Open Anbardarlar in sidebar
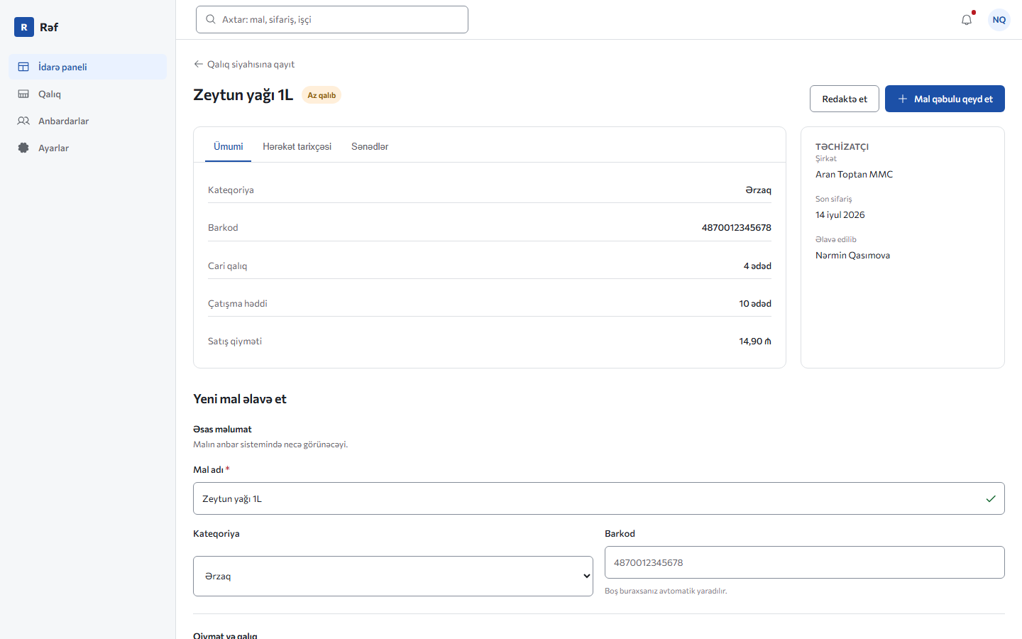 [87, 121]
